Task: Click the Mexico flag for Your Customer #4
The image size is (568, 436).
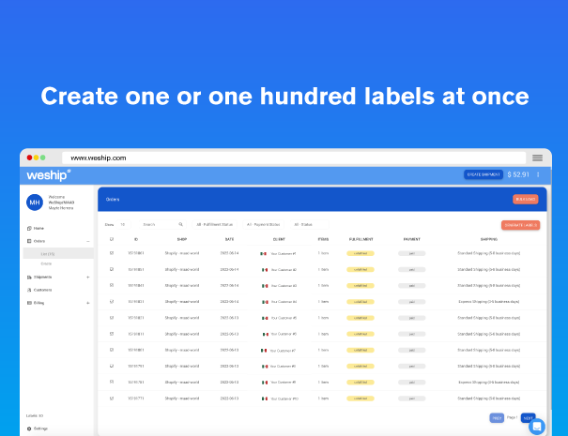Action: tap(265, 302)
